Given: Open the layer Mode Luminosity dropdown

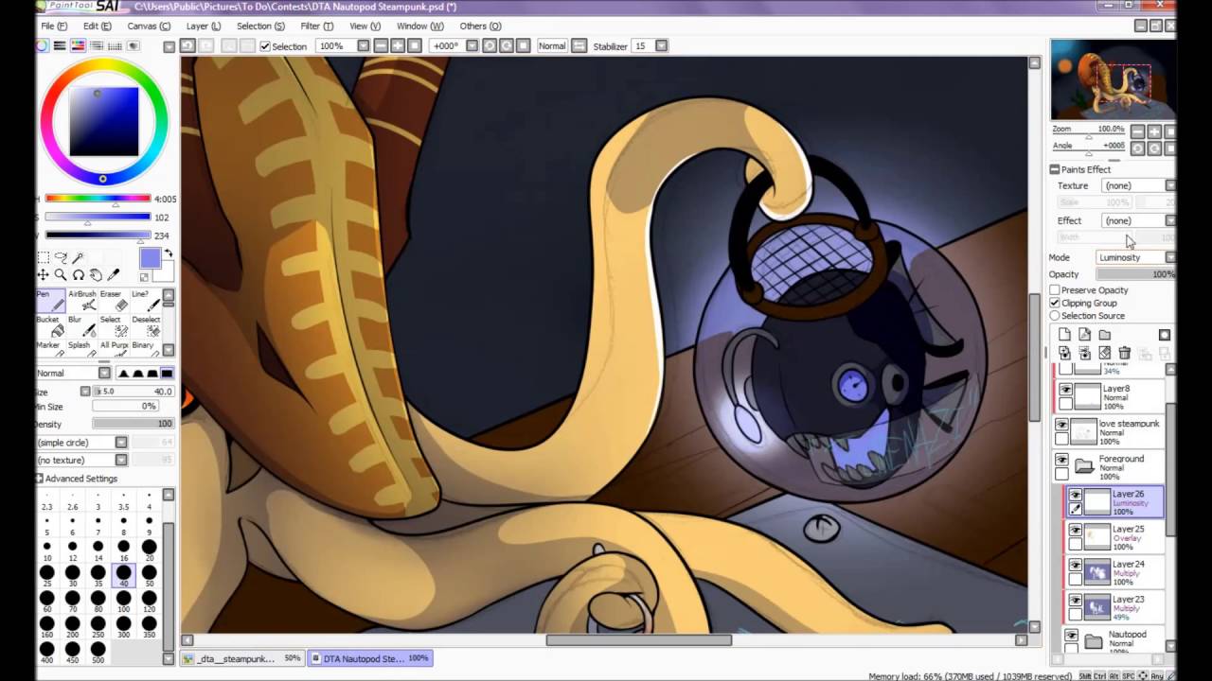Looking at the screenshot, I should pyautogui.click(x=1136, y=257).
